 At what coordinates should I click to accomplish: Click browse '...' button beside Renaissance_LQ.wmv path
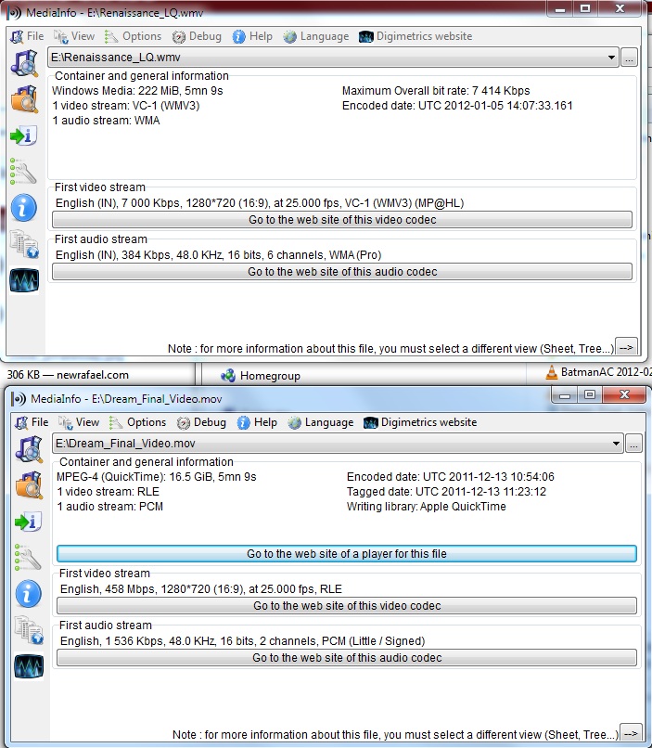click(x=629, y=58)
